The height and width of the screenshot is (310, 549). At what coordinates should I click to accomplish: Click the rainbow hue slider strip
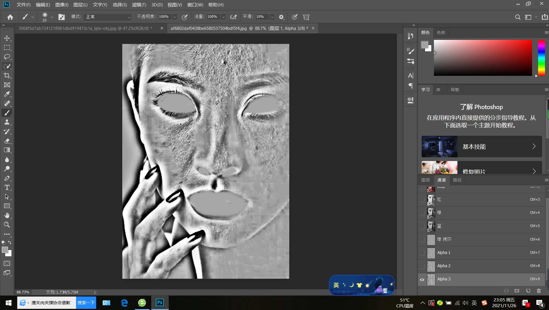point(542,58)
